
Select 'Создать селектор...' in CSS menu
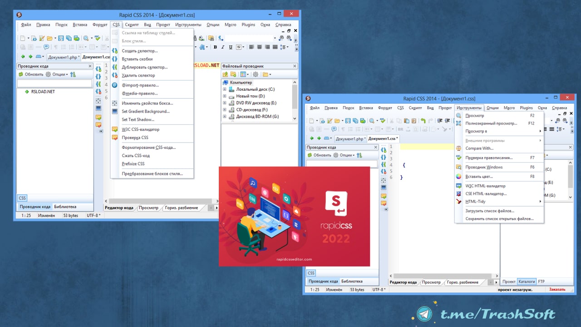pyautogui.click(x=140, y=51)
